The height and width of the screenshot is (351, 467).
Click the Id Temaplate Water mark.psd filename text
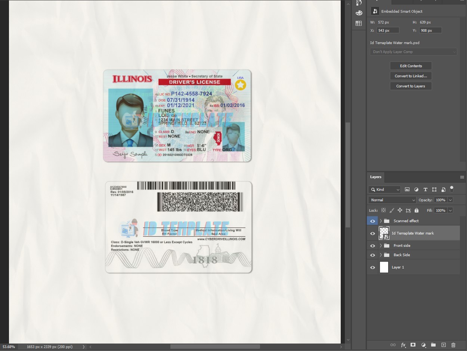[395, 43]
